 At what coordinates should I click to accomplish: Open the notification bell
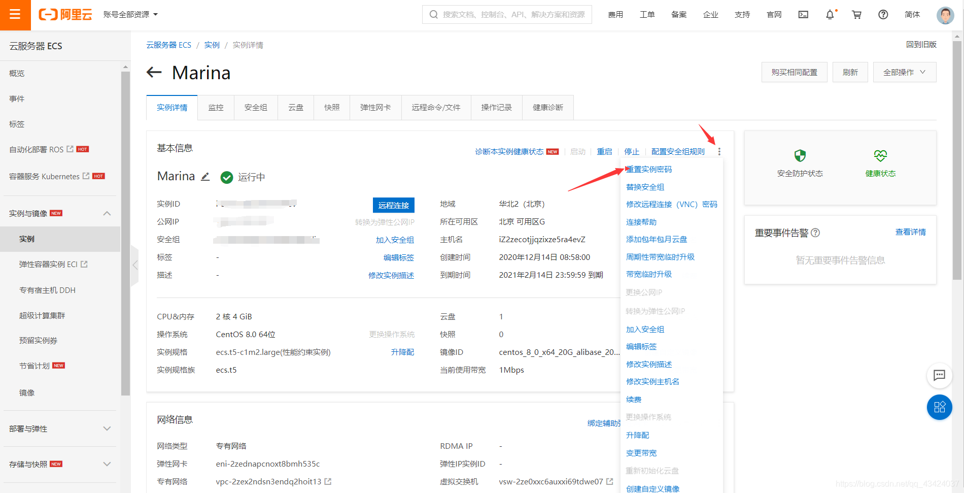click(x=830, y=15)
